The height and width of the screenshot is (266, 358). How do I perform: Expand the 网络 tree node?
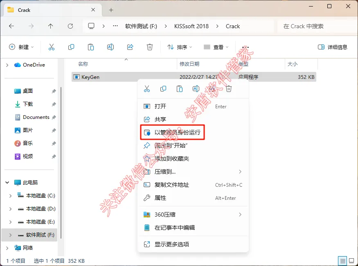tap(7, 248)
